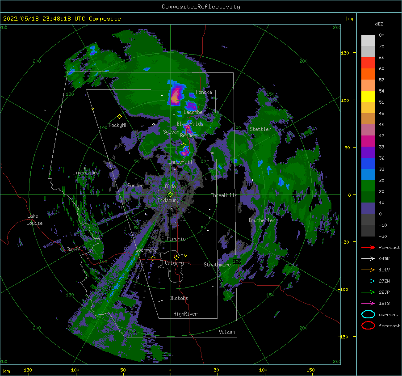Click the dBZ legend heading
The width and height of the screenshot is (402, 376).
tap(379, 24)
